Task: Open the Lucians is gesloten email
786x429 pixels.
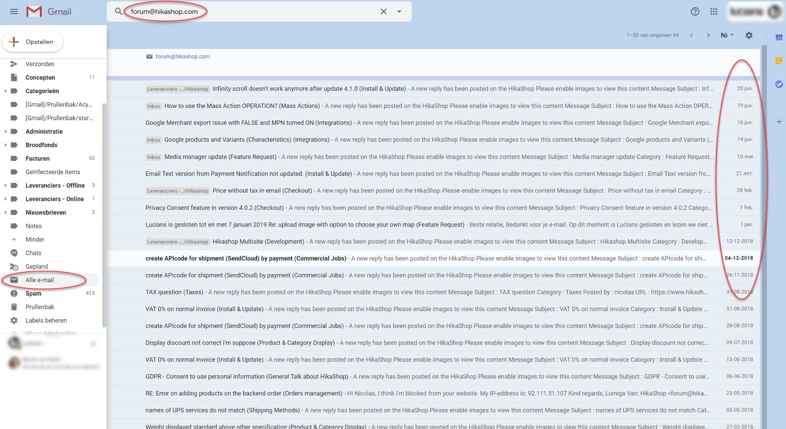Action: 433,225
